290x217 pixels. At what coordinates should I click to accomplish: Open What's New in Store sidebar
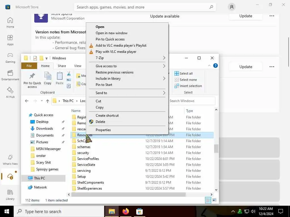click(x=10, y=160)
